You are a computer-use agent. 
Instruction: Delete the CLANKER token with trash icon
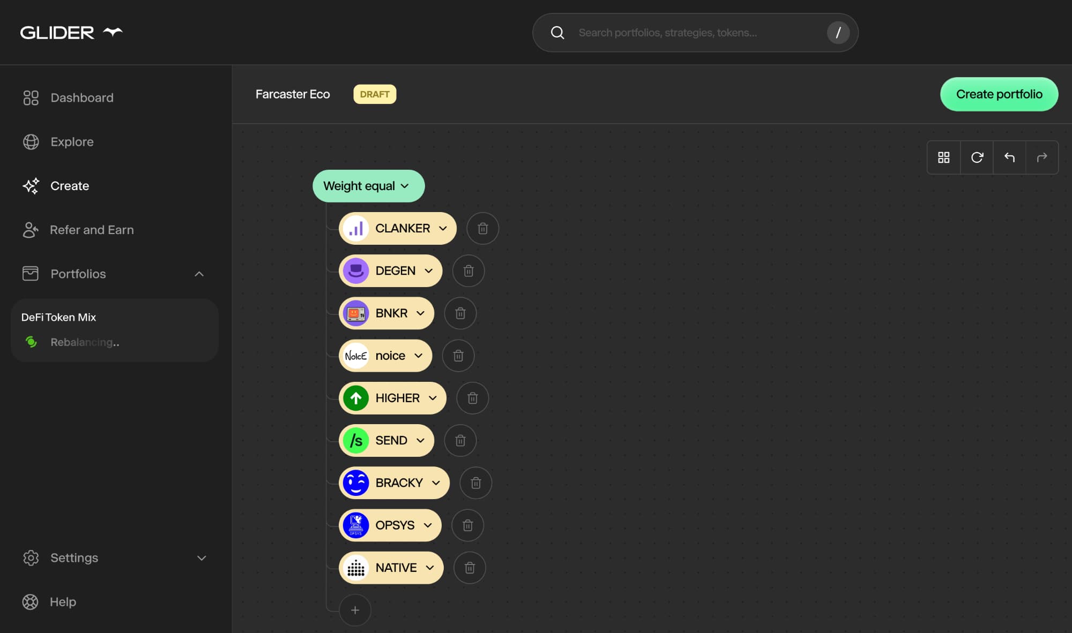(x=482, y=229)
